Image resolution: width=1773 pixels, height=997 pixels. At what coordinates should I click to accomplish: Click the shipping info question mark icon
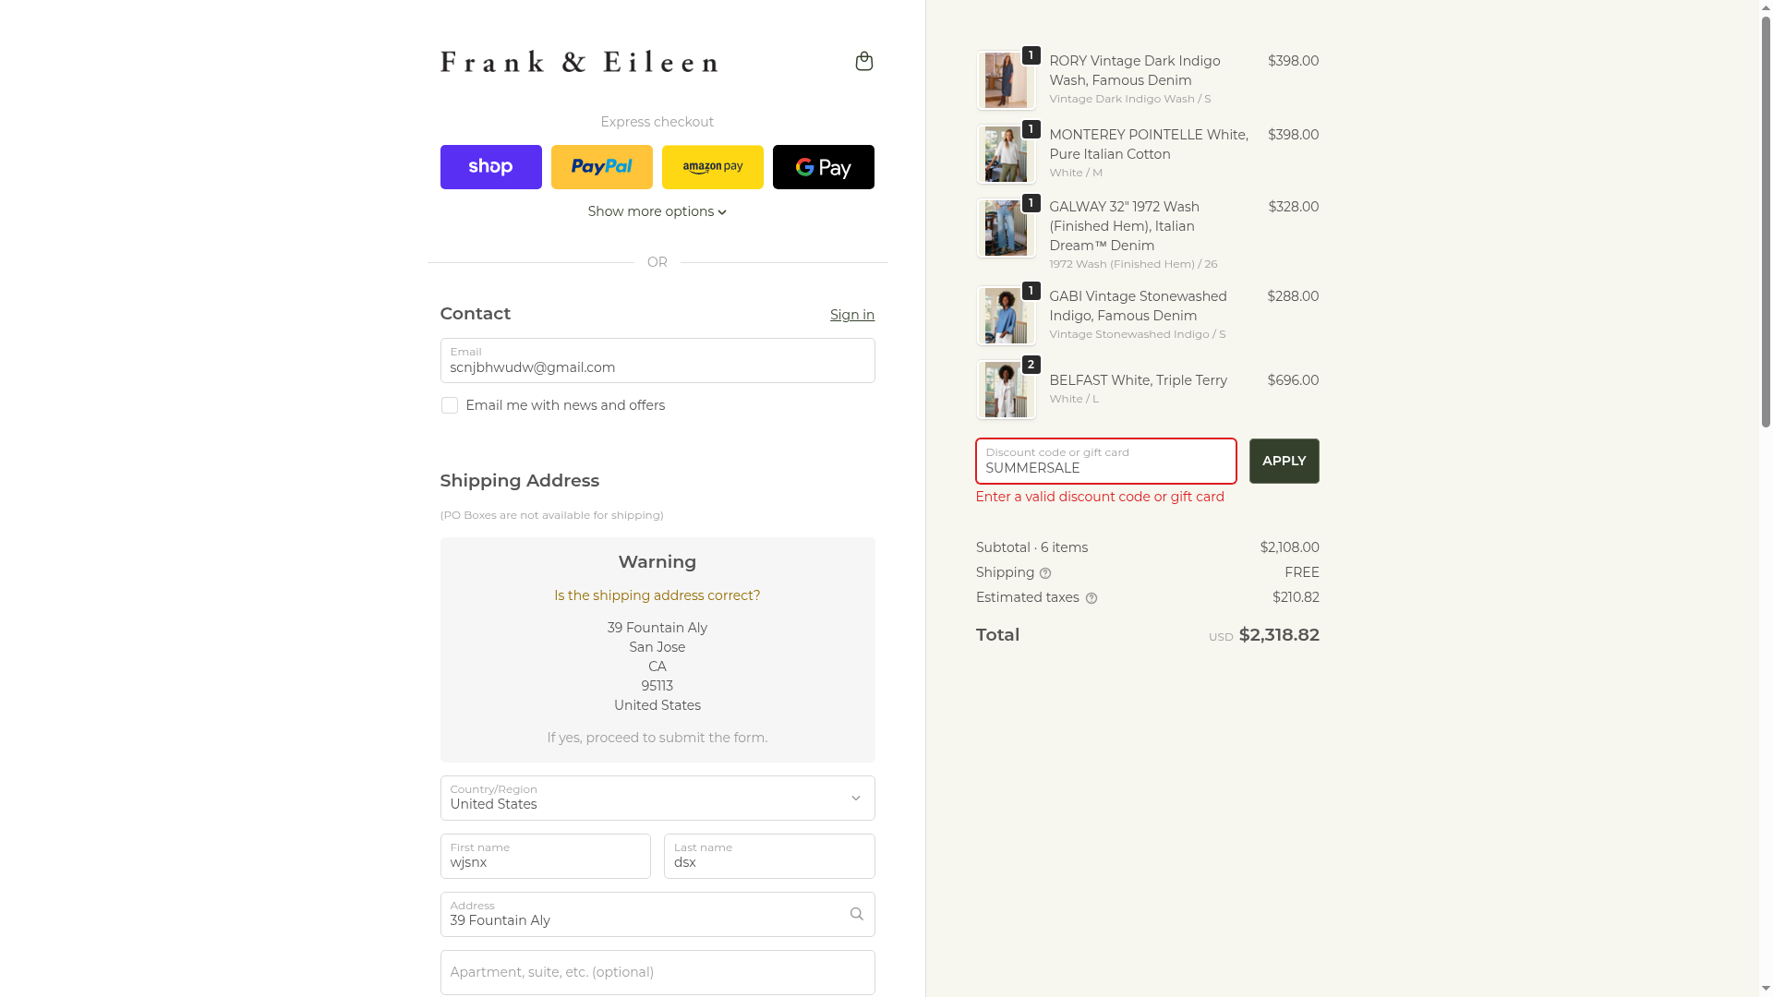click(1044, 573)
